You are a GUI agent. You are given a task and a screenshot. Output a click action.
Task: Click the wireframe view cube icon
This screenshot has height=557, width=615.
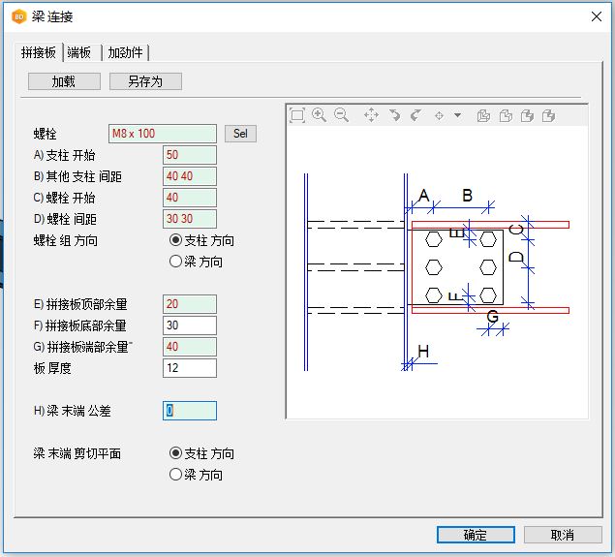click(483, 115)
